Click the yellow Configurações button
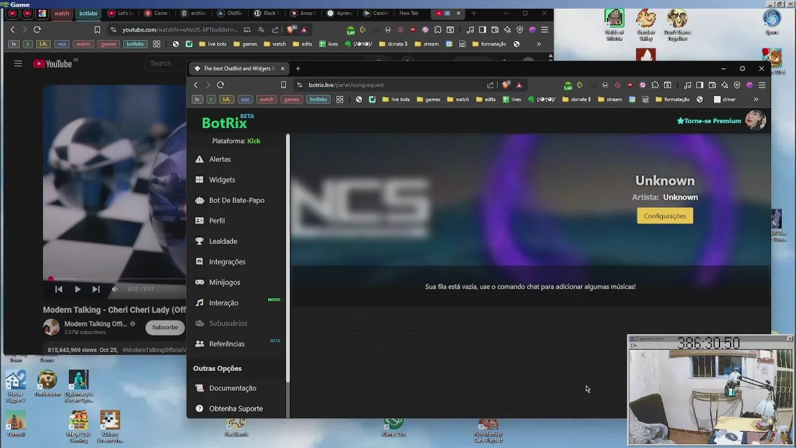Viewport: 796px width, 448px height. coord(665,216)
